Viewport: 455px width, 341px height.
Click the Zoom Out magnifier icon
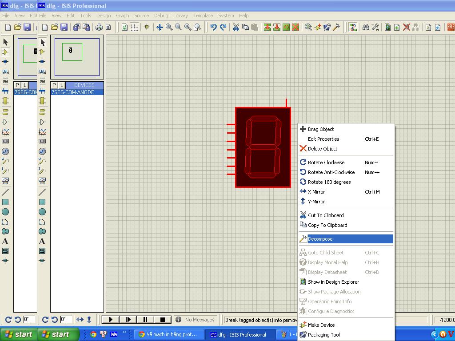point(178,27)
